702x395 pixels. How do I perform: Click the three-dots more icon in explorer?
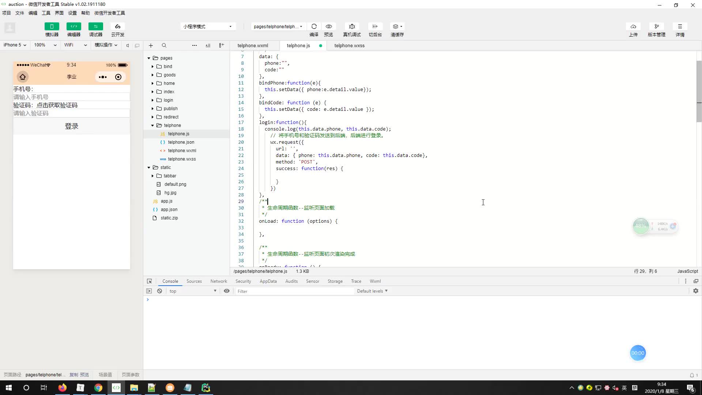pyautogui.click(x=195, y=45)
